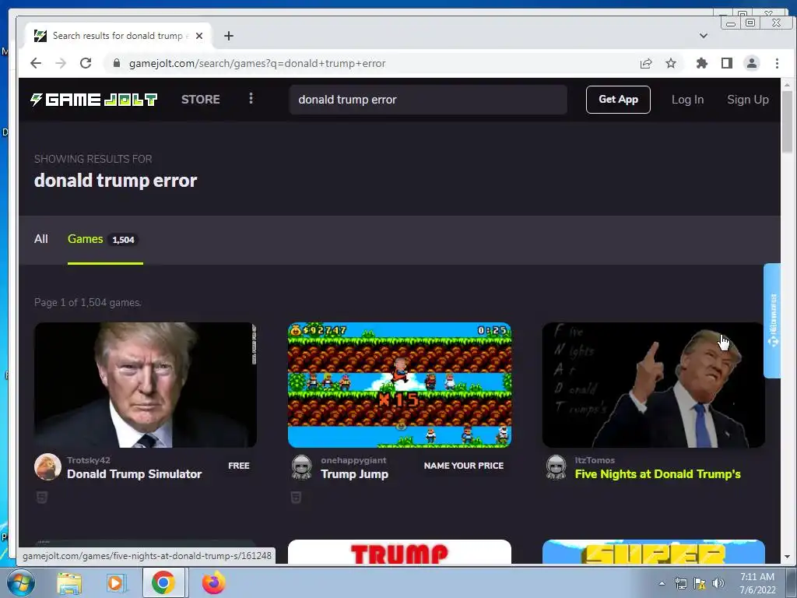This screenshot has width=797, height=598.
Task: Switch to the All tab
Action: coord(40,239)
